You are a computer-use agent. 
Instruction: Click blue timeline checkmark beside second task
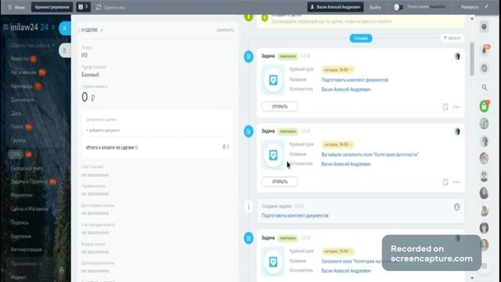click(249, 132)
